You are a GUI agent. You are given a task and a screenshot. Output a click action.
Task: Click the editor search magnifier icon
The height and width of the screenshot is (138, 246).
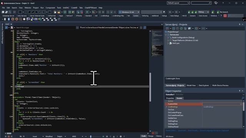[145, 28]
